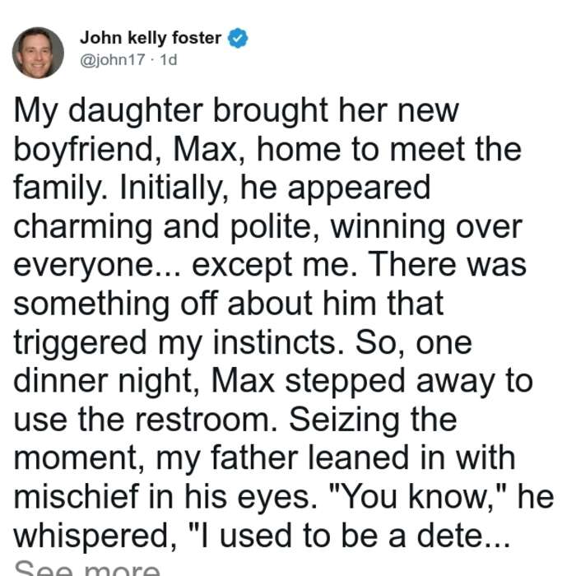The image size is (576, 576).
Task: Click the phrase 'mischief in his eyes.'
Action: (x=166, y=497)
